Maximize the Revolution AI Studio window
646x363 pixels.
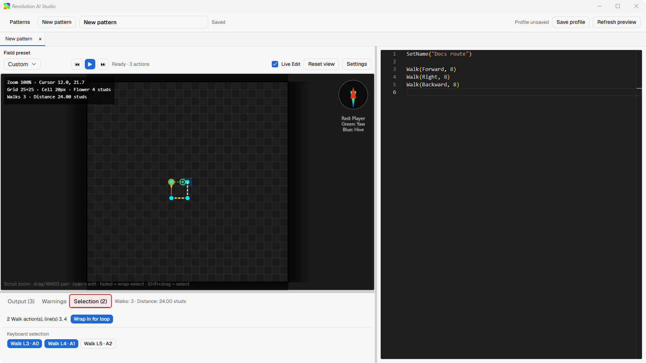coord(618,6)
